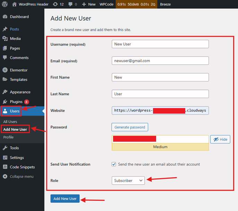Collapse the admin sidebar menu
Screen dimensions: 238x211
(x=18, y=176)
